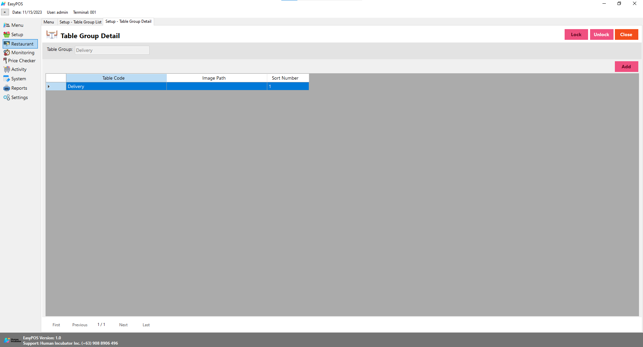The width and height of the screenshot is (643, 347).
Task: Select the row indicator arrow for Delivery
Action: 49,86
